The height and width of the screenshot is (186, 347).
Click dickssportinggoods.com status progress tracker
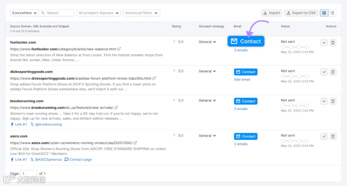click(x=295, y=76)
